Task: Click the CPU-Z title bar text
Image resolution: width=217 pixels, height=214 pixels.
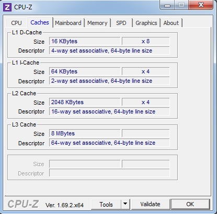Action: pyautogui.click(x=23, y=7)
